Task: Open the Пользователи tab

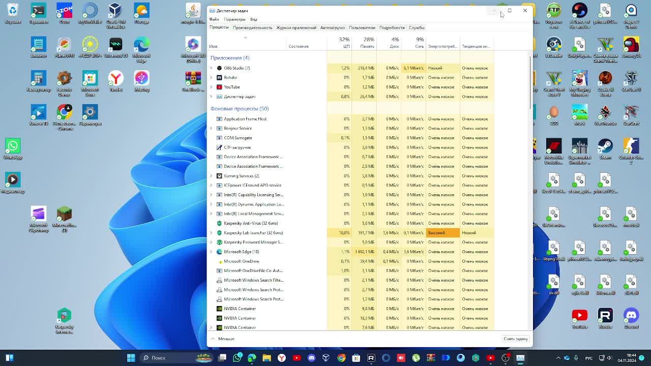Action: pos(362,27)
